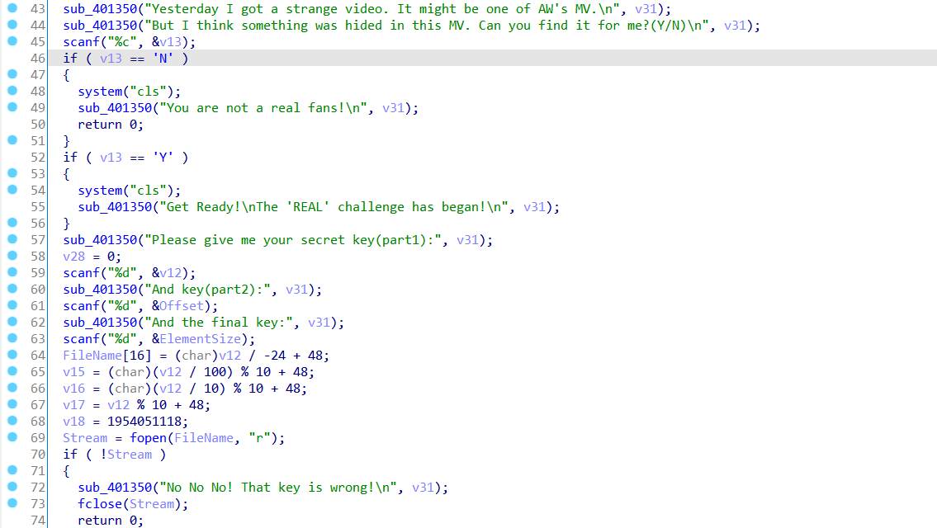
Task: Click breakpoint marker beside line 72
Action: [x=12, y=487]
